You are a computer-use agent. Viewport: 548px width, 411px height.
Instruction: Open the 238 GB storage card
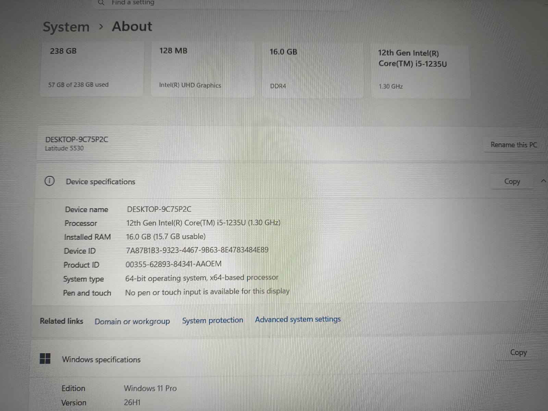coord(91,69)
